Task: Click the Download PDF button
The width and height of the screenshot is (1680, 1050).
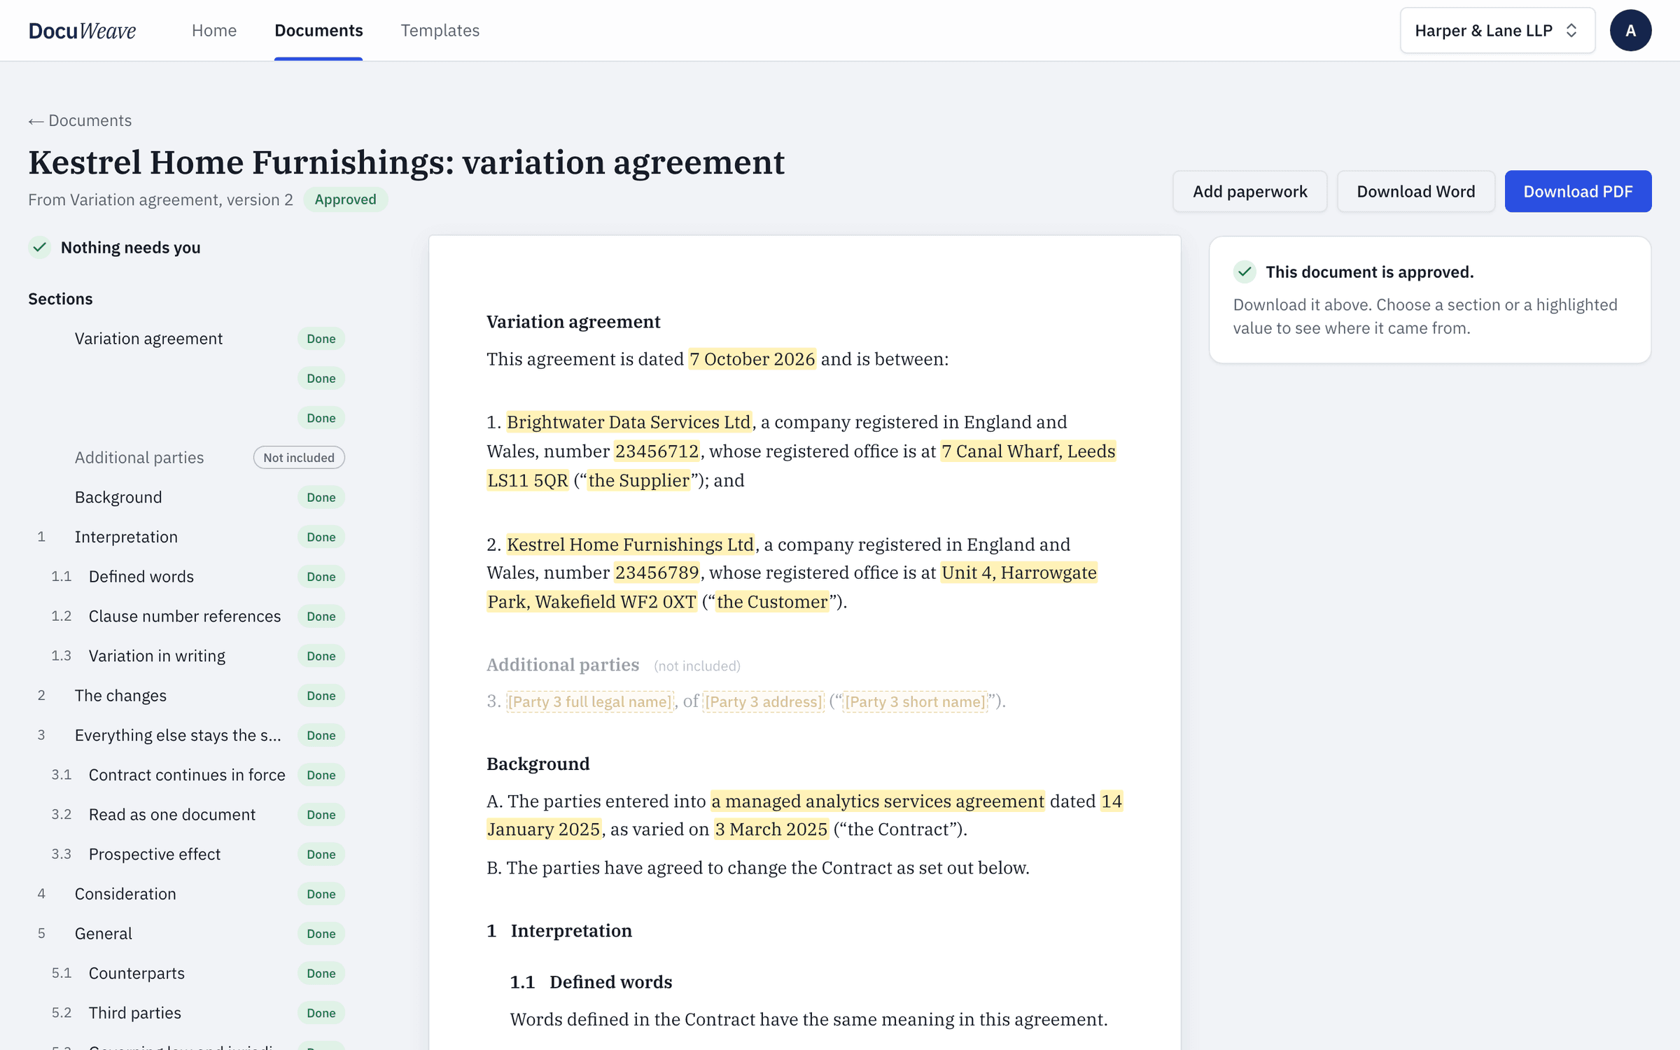Action: (1578, 191)
